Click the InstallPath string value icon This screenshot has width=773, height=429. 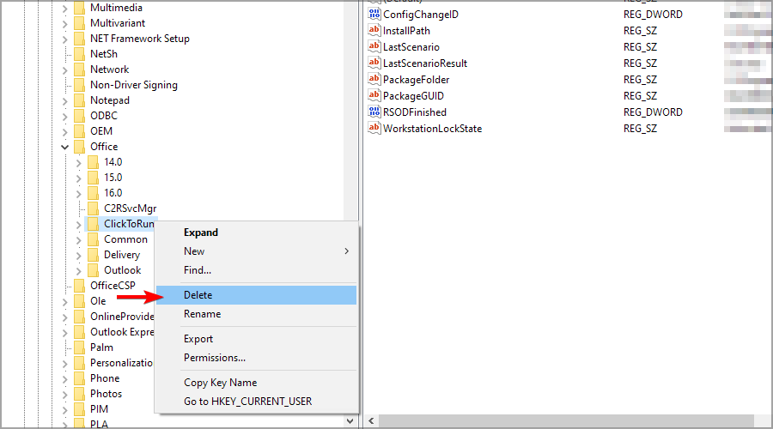pyautogui.click(x=374, y=31)
